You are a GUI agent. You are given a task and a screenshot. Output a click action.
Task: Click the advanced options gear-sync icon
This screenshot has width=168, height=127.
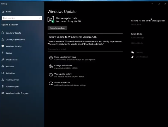tap(51, 83)
